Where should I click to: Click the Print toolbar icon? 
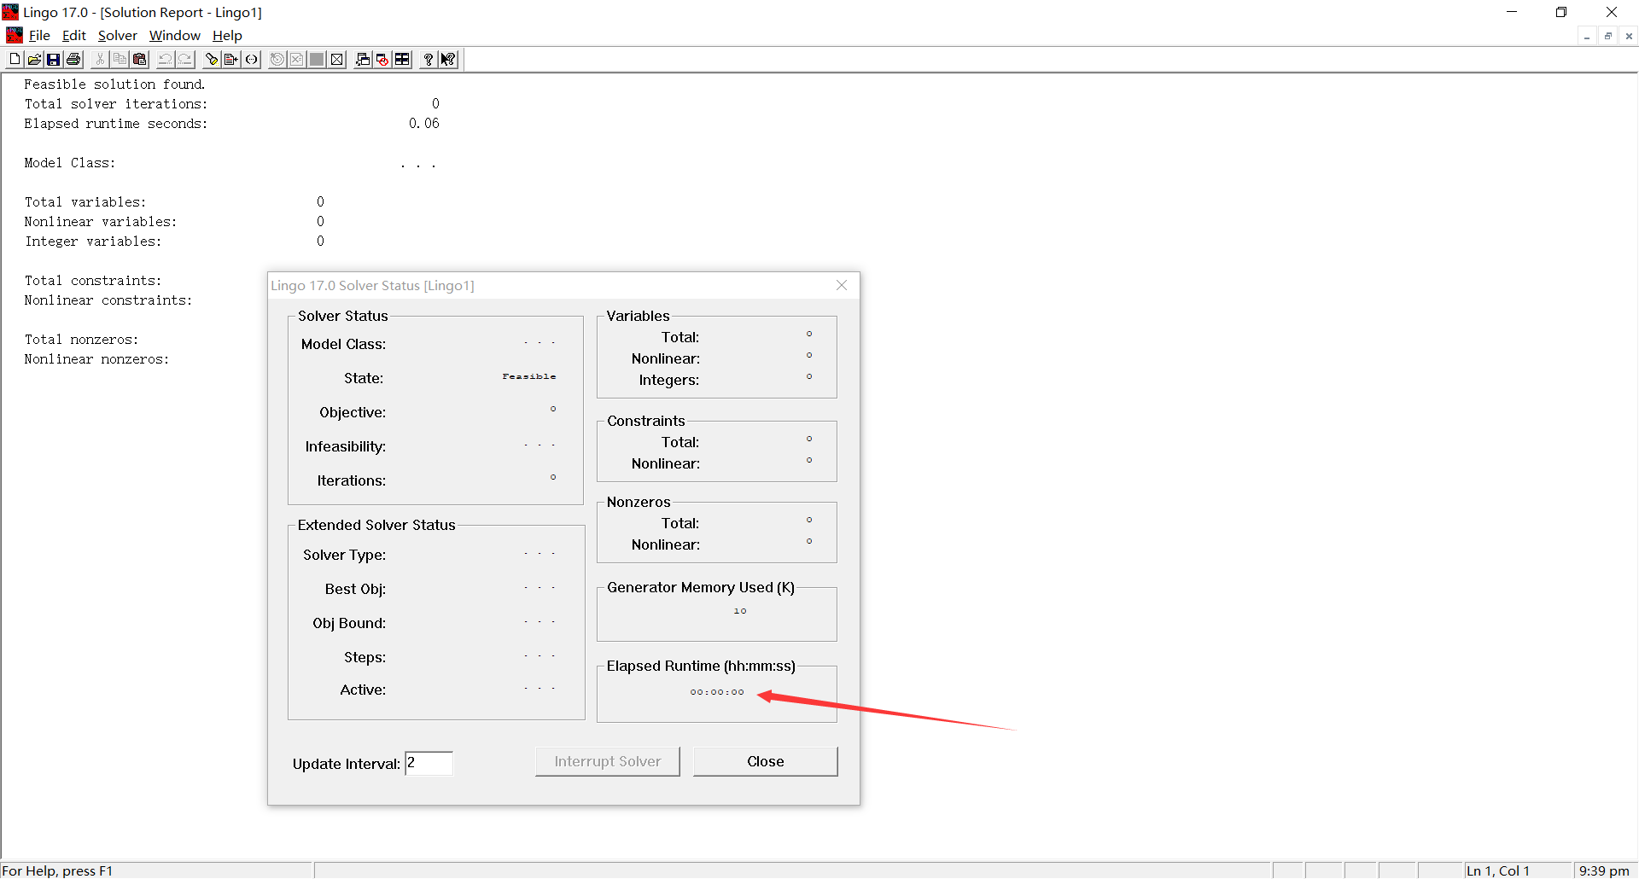(x=74, y=59)
